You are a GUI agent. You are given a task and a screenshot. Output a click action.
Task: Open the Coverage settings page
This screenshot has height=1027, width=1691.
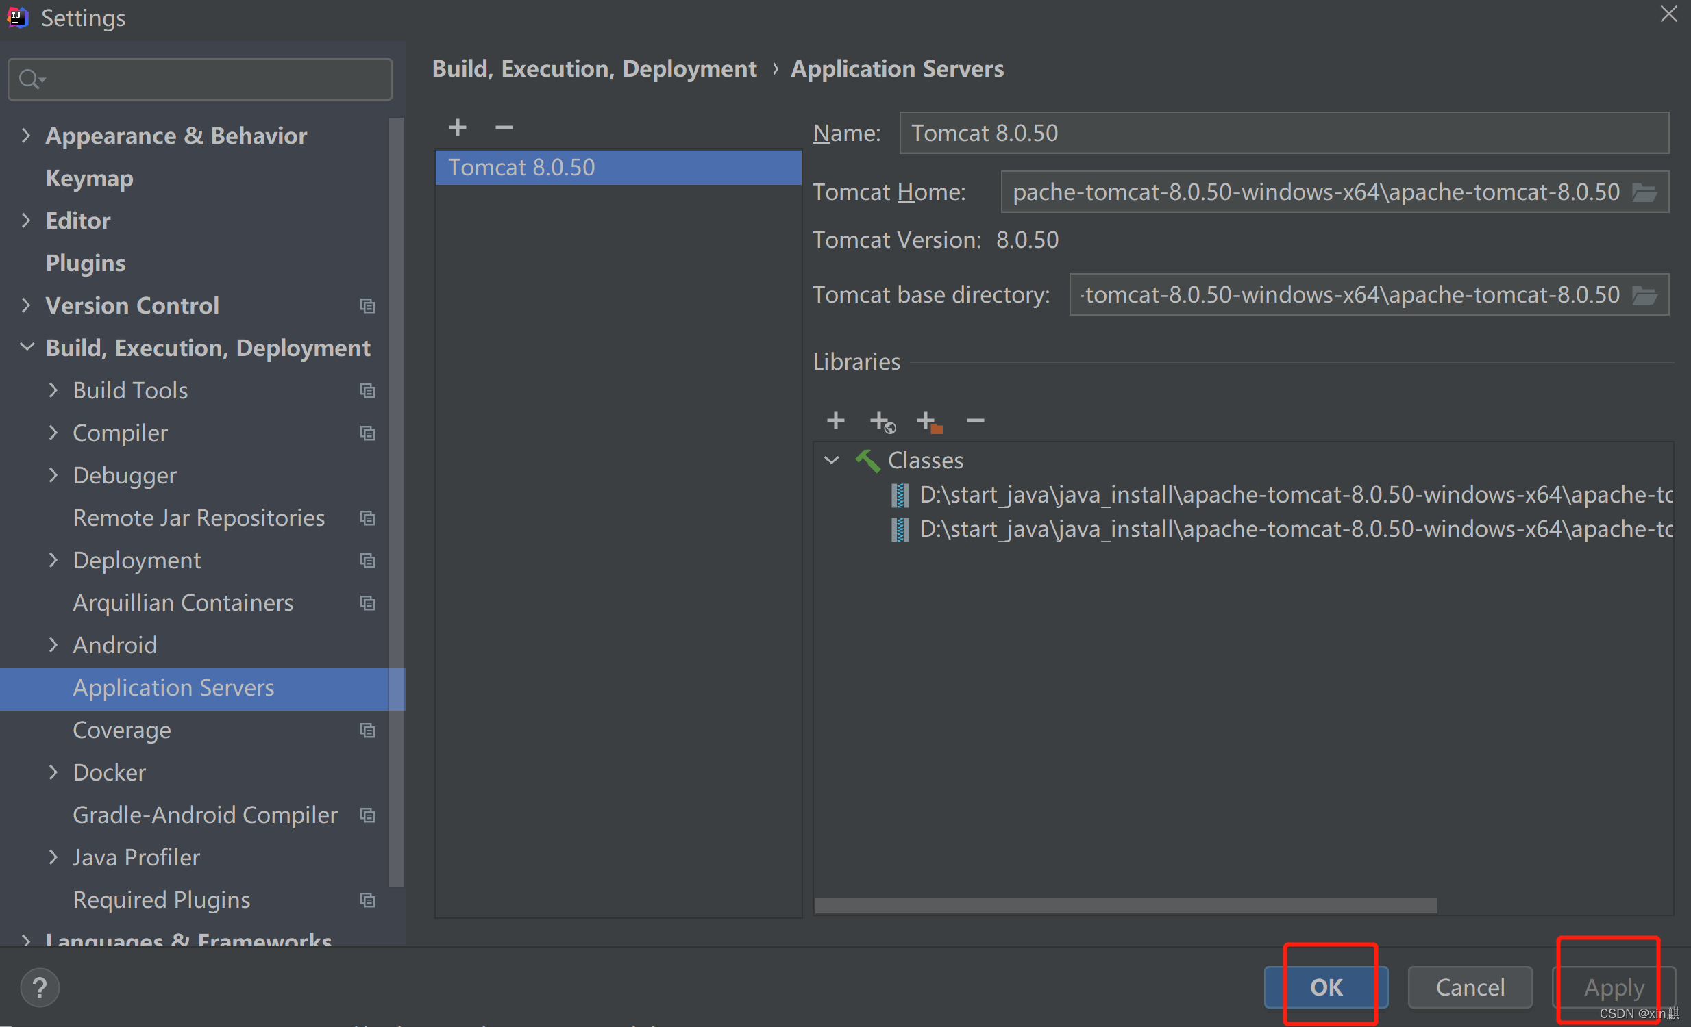tap(121, 731)
